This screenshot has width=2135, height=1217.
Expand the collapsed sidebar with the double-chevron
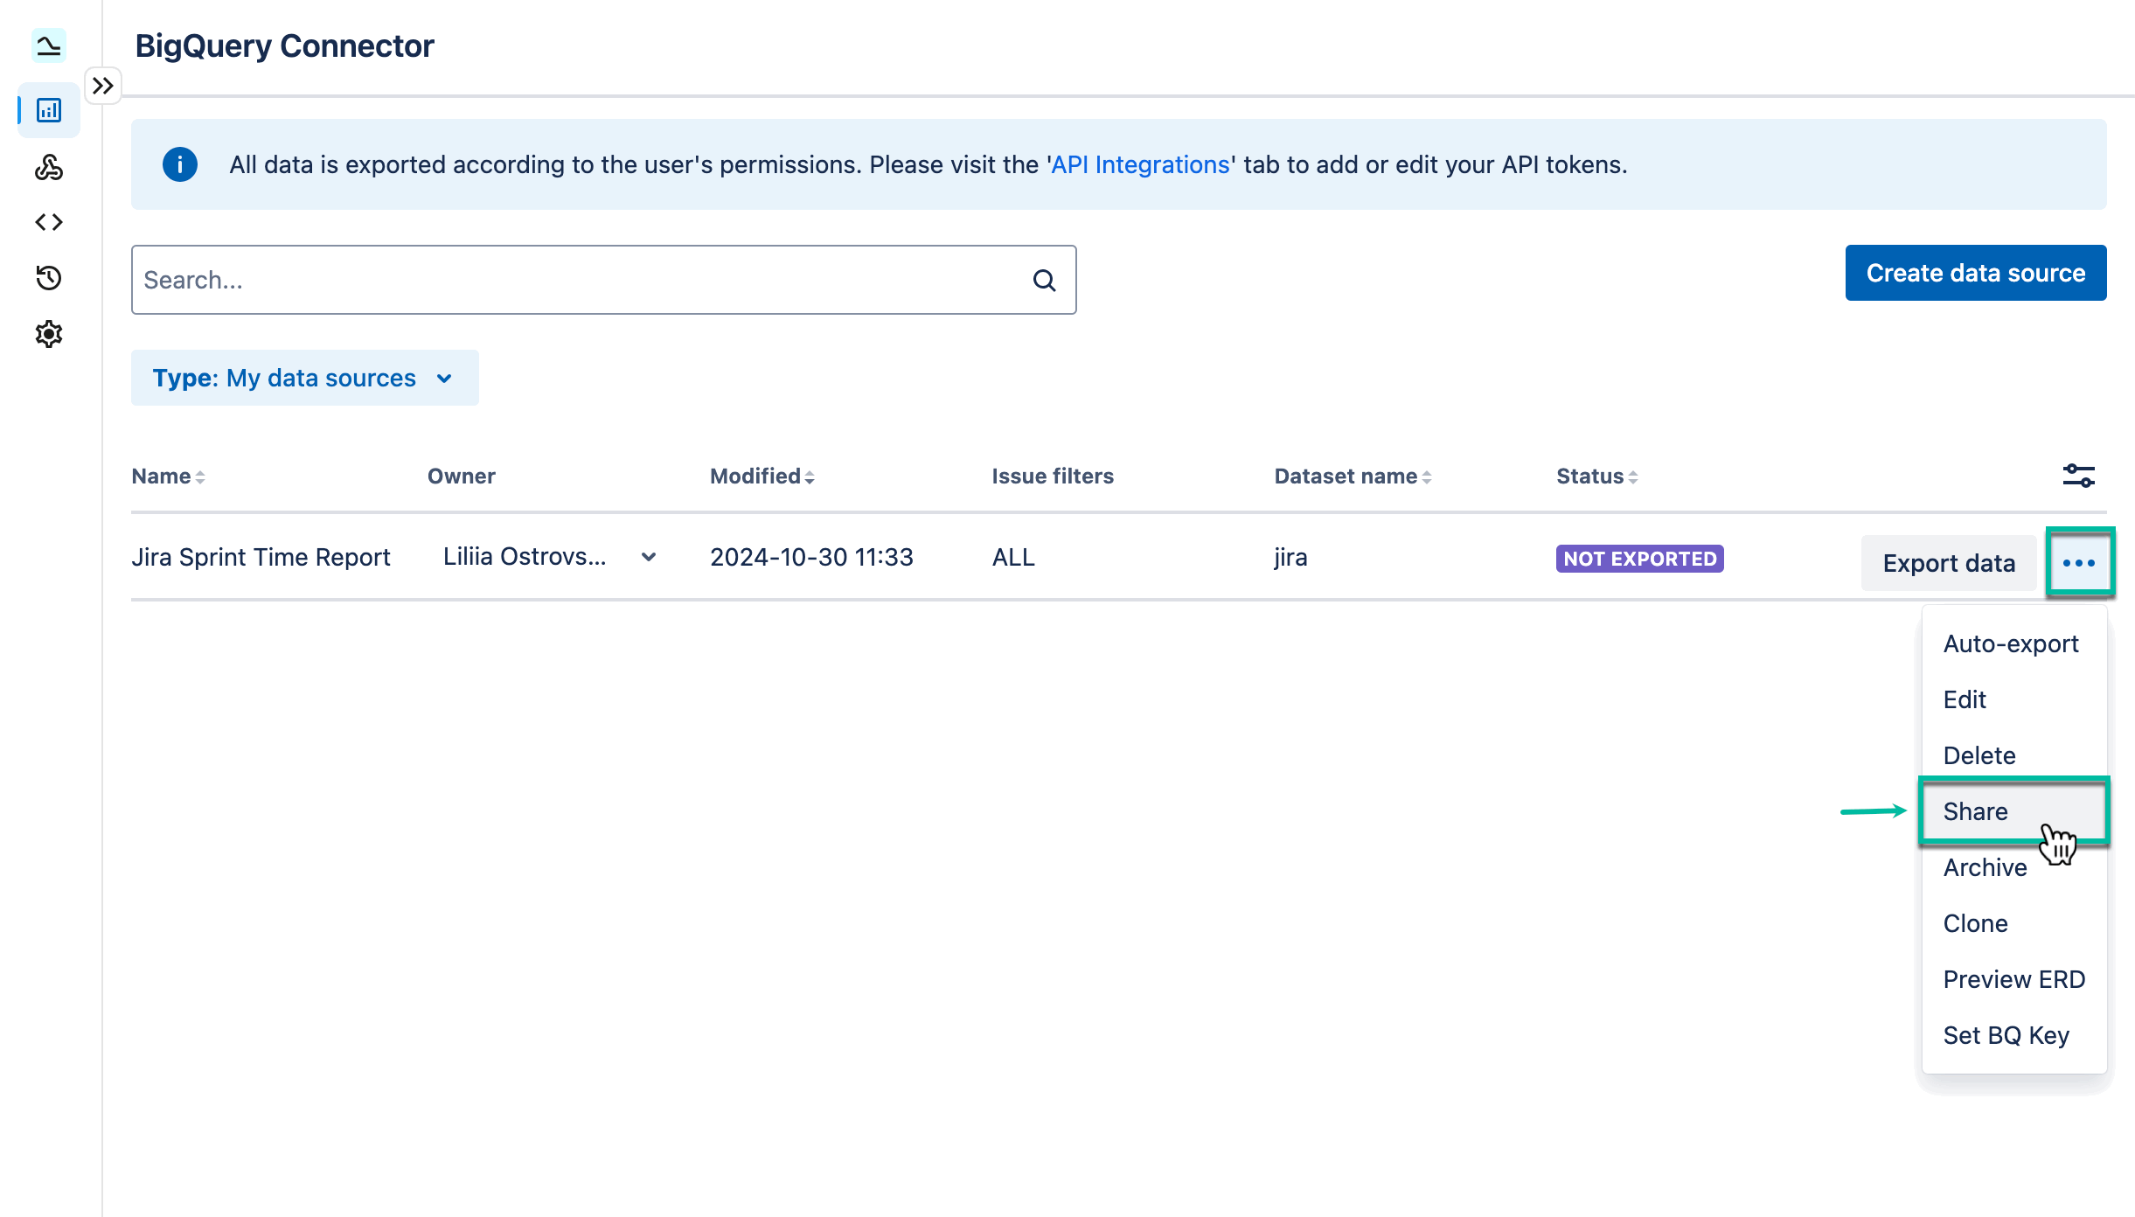point(103,85)
